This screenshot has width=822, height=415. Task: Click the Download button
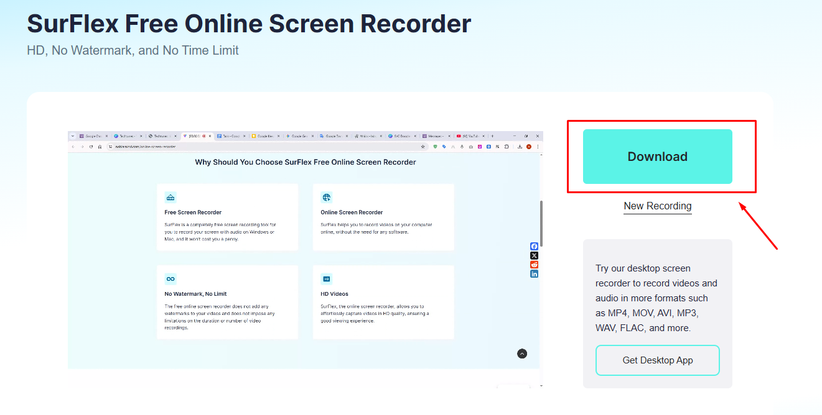tap(657, 157)
